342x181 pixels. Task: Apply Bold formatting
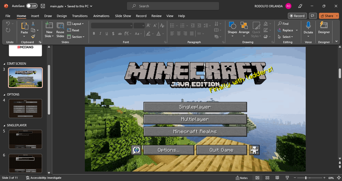[94, 34]
